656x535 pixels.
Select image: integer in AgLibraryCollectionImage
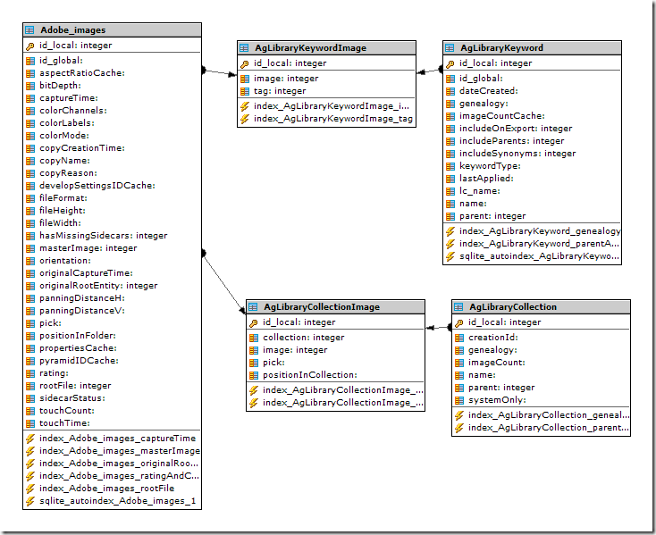pos(295,350)
